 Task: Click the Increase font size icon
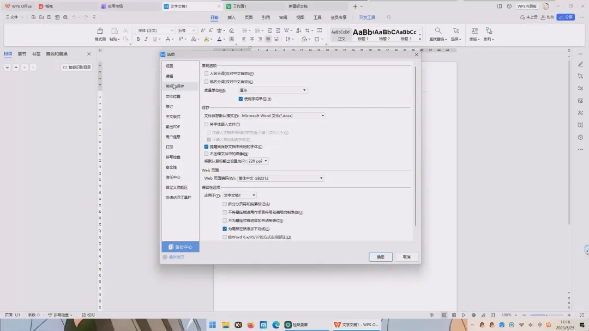203,30
